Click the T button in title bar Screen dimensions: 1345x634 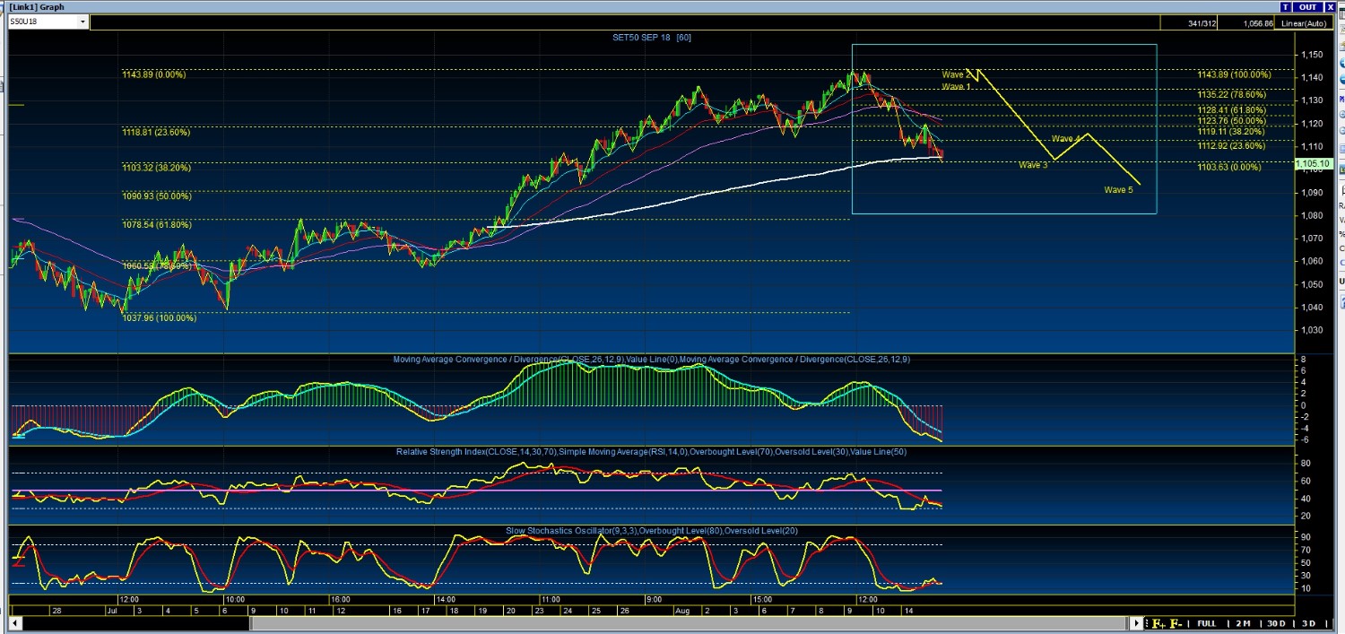pos(1286,6)
